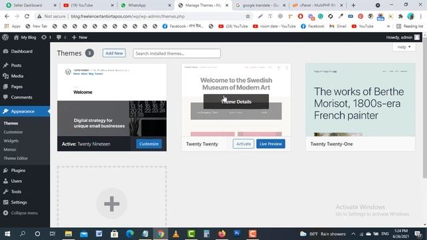Screen dimensions: 427x240
Task: Select the Appearance menu item
Action: tap(25, 111)
